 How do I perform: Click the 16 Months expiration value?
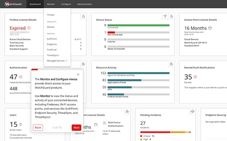click(x=196, y=28)
